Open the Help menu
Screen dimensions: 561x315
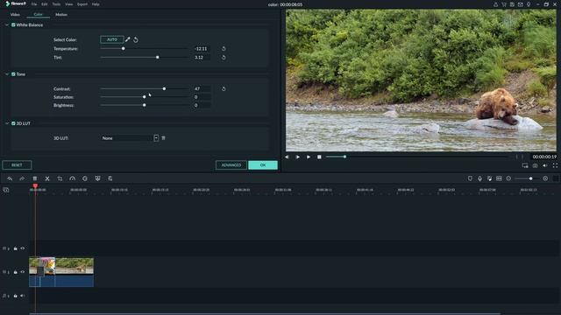[96, 4]
